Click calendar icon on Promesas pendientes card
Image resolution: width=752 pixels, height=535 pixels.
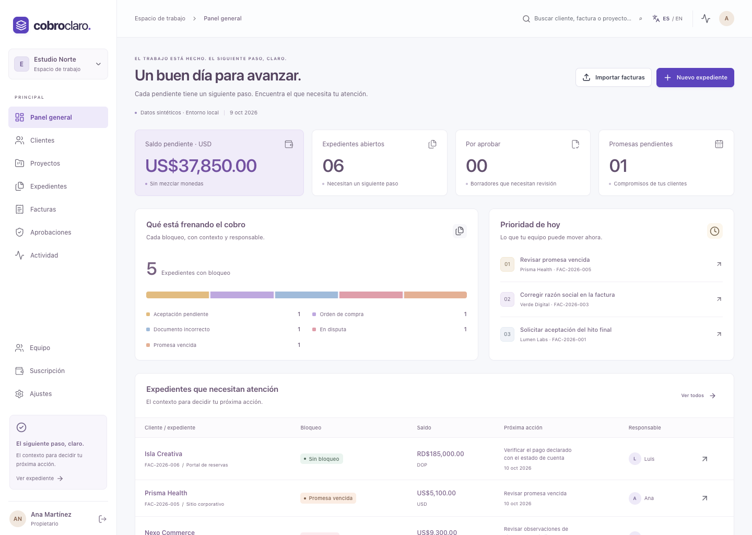[x=719, y=144]
